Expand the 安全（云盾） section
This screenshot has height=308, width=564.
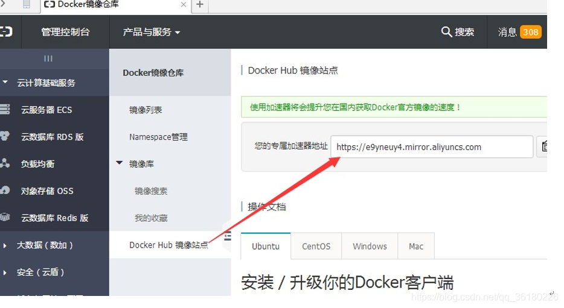coord(5,272)
